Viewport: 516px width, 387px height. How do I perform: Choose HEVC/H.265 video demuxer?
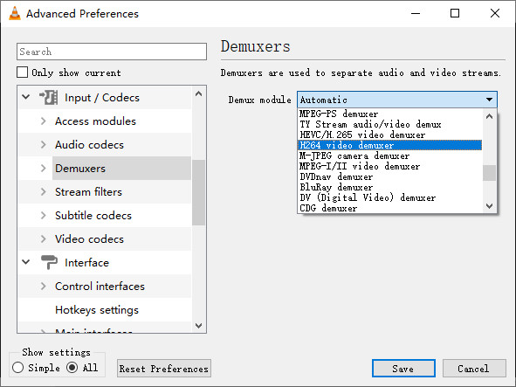click(x=389, y=135)
